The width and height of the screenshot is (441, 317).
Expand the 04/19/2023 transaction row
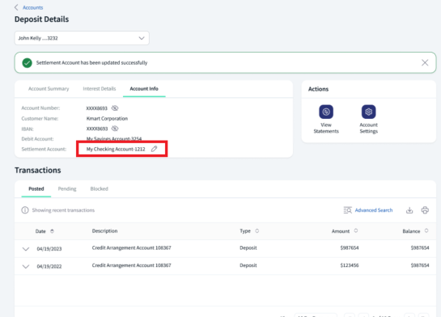(26, 249)
